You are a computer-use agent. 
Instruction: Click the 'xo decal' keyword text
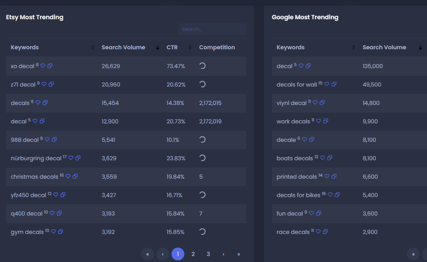(x=22, y=67)
